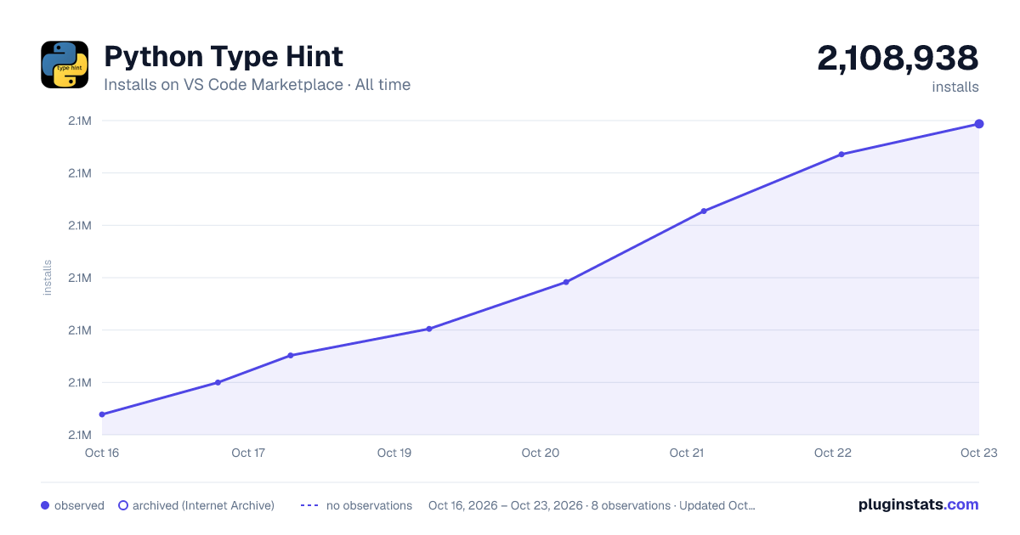Click the Python Type Hint extension logo
This screenshot has width=1020, height=535.
tap(65, 65)
